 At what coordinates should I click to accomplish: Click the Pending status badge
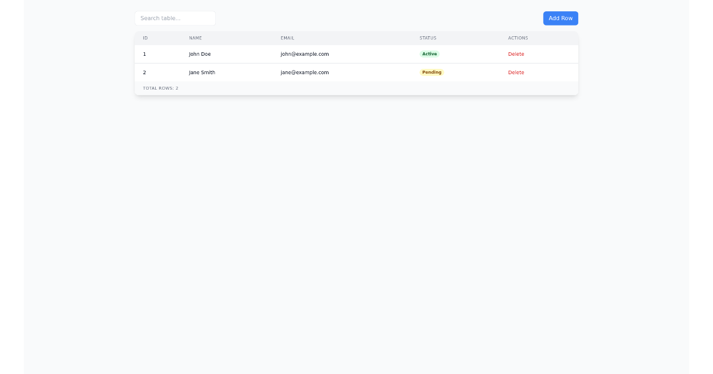432,72
